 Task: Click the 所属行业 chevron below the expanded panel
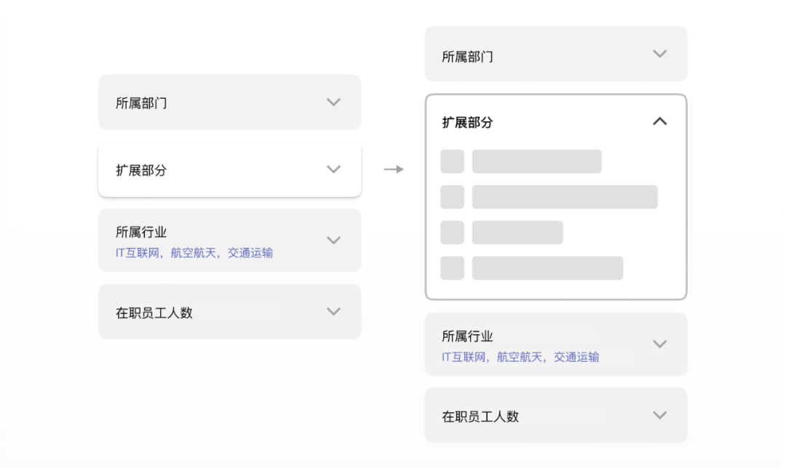(659, 344)
